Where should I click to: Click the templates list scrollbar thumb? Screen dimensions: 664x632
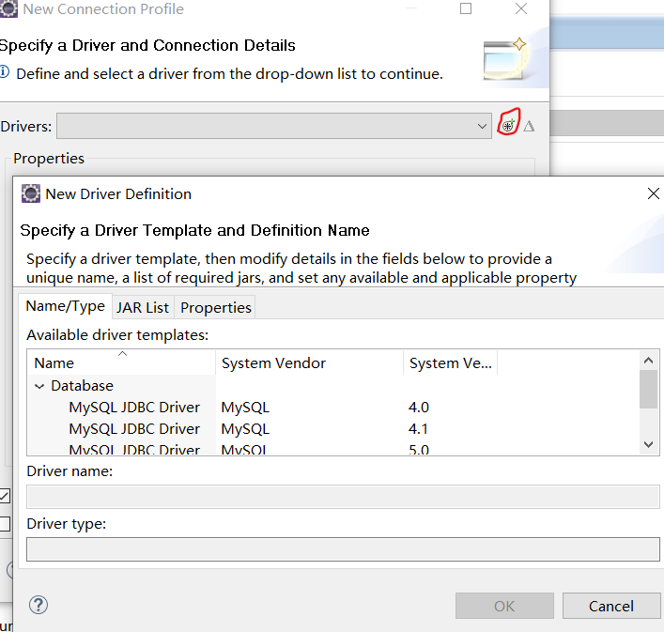click(x=648, y=389)
